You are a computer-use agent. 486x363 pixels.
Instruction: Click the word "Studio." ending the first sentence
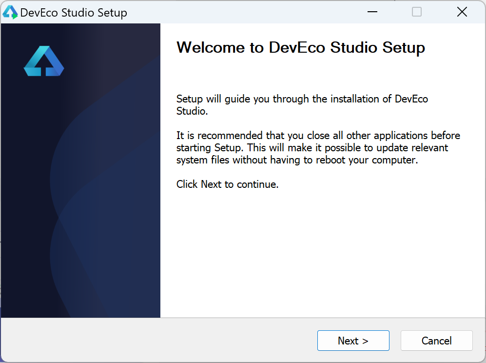pos(192,111)
